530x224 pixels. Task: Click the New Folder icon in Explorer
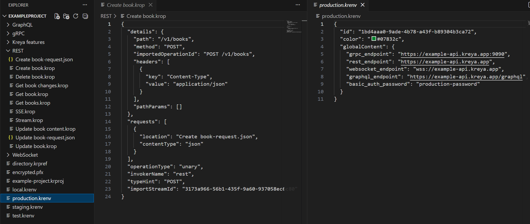(66, 16)
